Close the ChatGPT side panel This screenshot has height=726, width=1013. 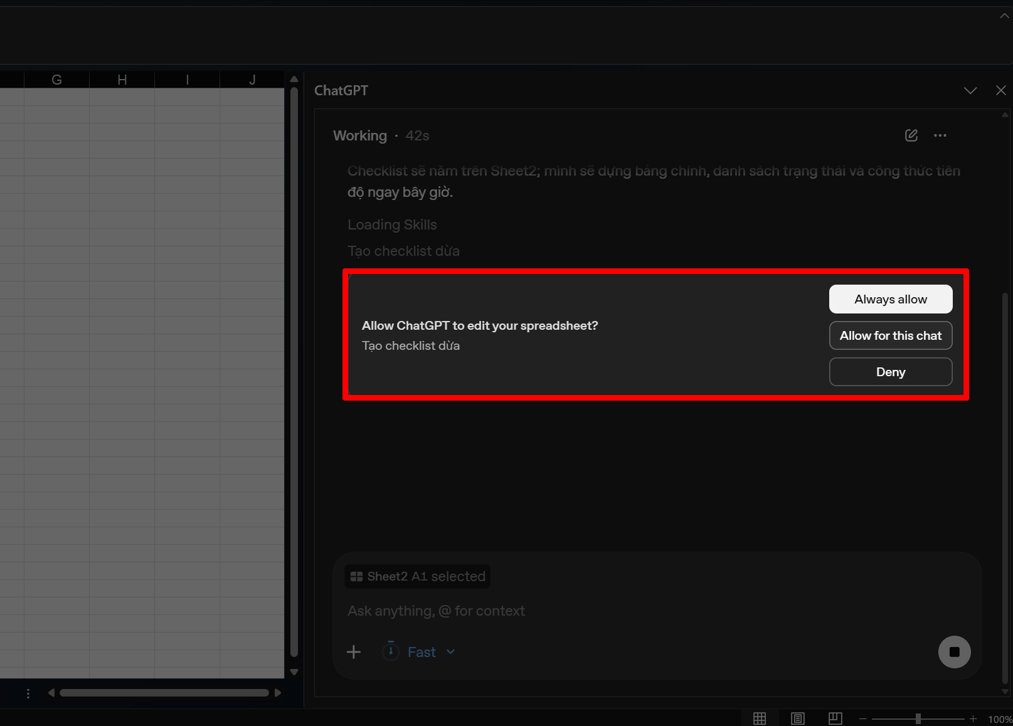tap(1001, 91)
